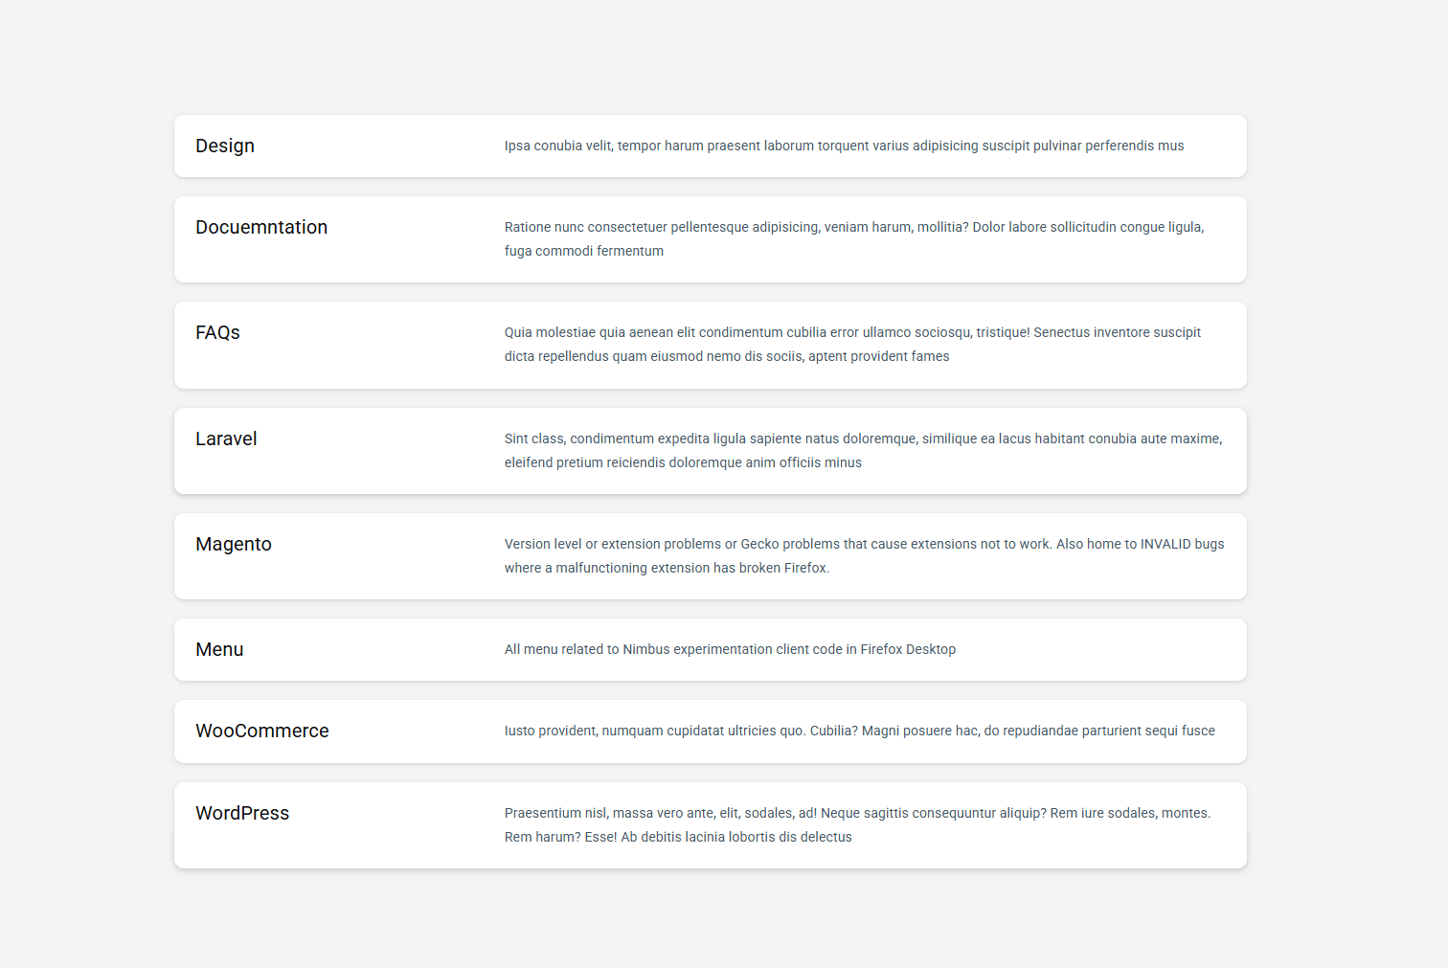Open the FAQs category title
The image size is (1448, 968).
pyautogui.click(x=217, y=332)
